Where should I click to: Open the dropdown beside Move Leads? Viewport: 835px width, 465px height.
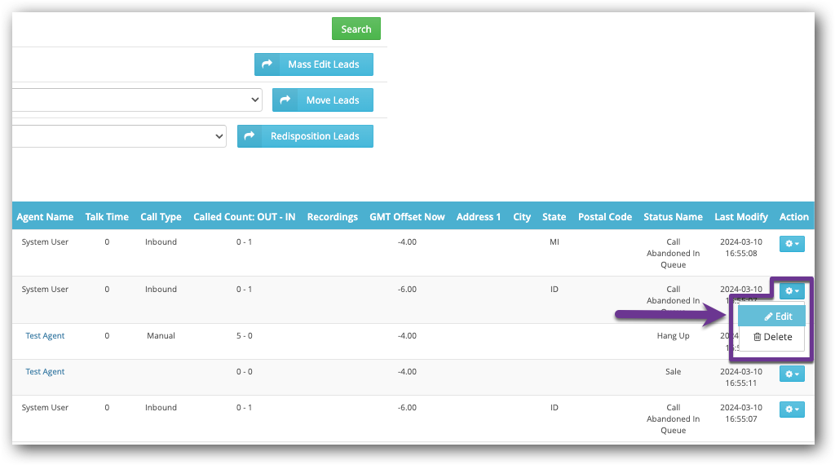137,100
